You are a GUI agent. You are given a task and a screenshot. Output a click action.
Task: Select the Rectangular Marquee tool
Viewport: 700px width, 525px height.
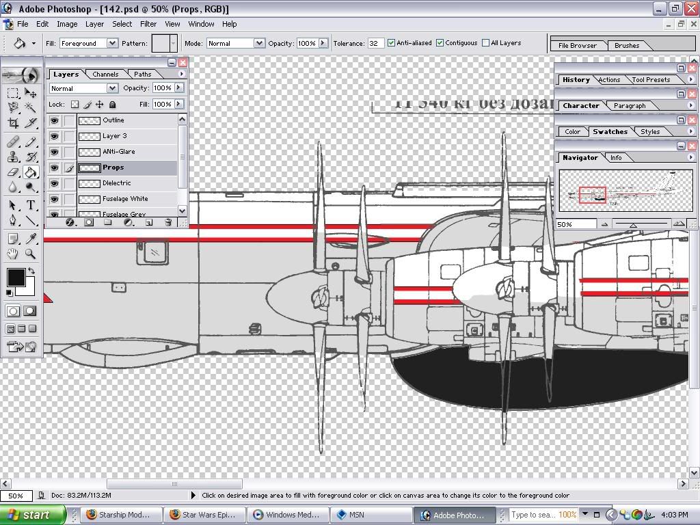pos(13,93)
